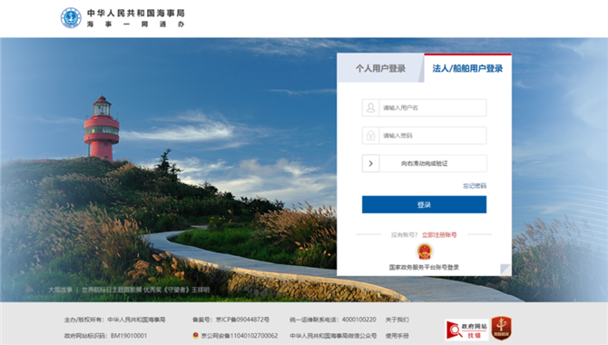Viewport: 608px width, 345px height.
Task: Click the national emblem login icon
Action: tap(424, 251)
